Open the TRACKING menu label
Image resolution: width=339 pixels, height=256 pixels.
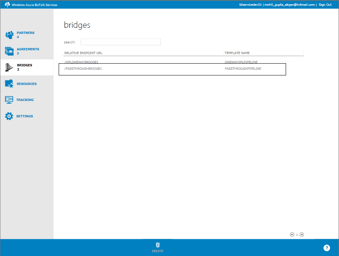25,100
